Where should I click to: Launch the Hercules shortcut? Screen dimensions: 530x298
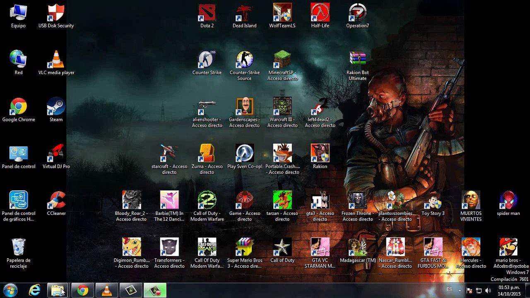[x=471, y=253]
